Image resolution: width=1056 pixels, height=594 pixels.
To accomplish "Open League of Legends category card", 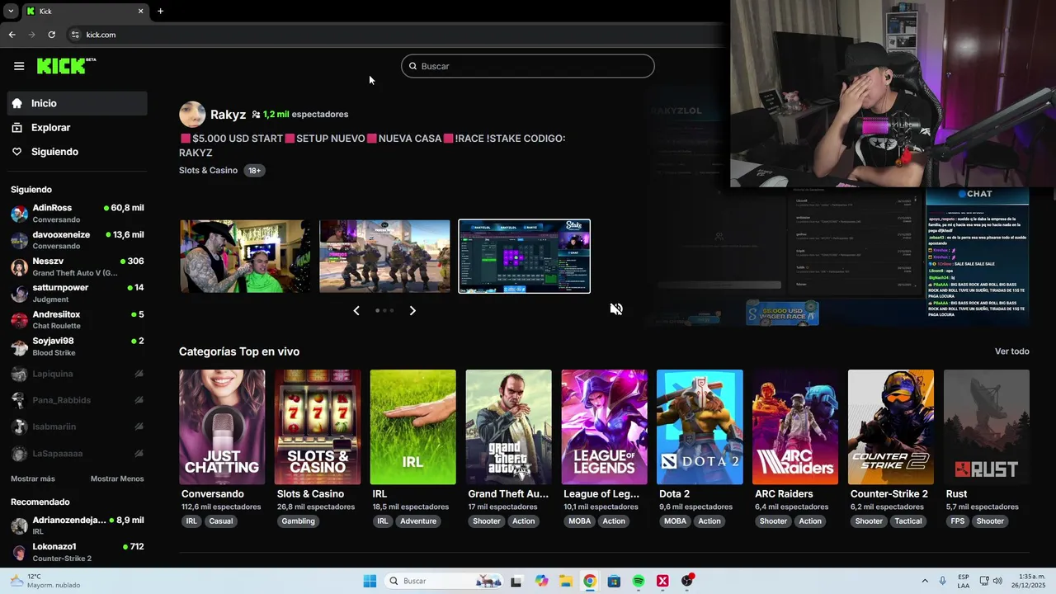I will 605,427.
